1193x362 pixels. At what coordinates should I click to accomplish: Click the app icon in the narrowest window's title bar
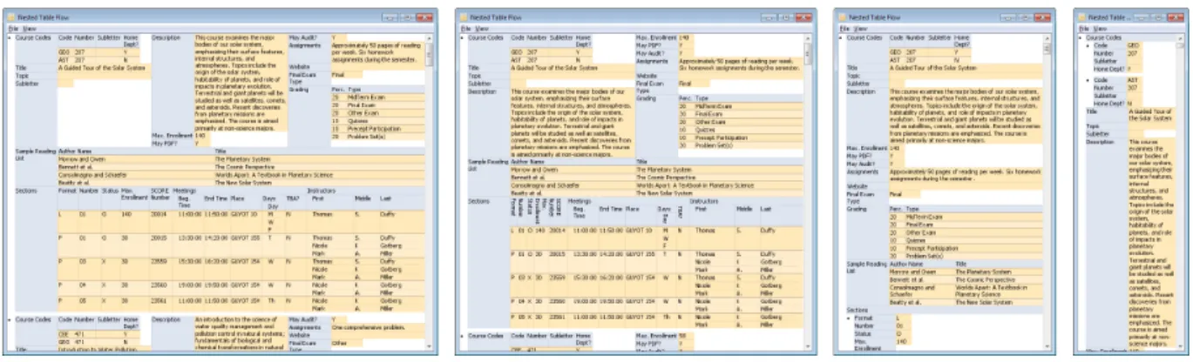[x=1083, y=17]
